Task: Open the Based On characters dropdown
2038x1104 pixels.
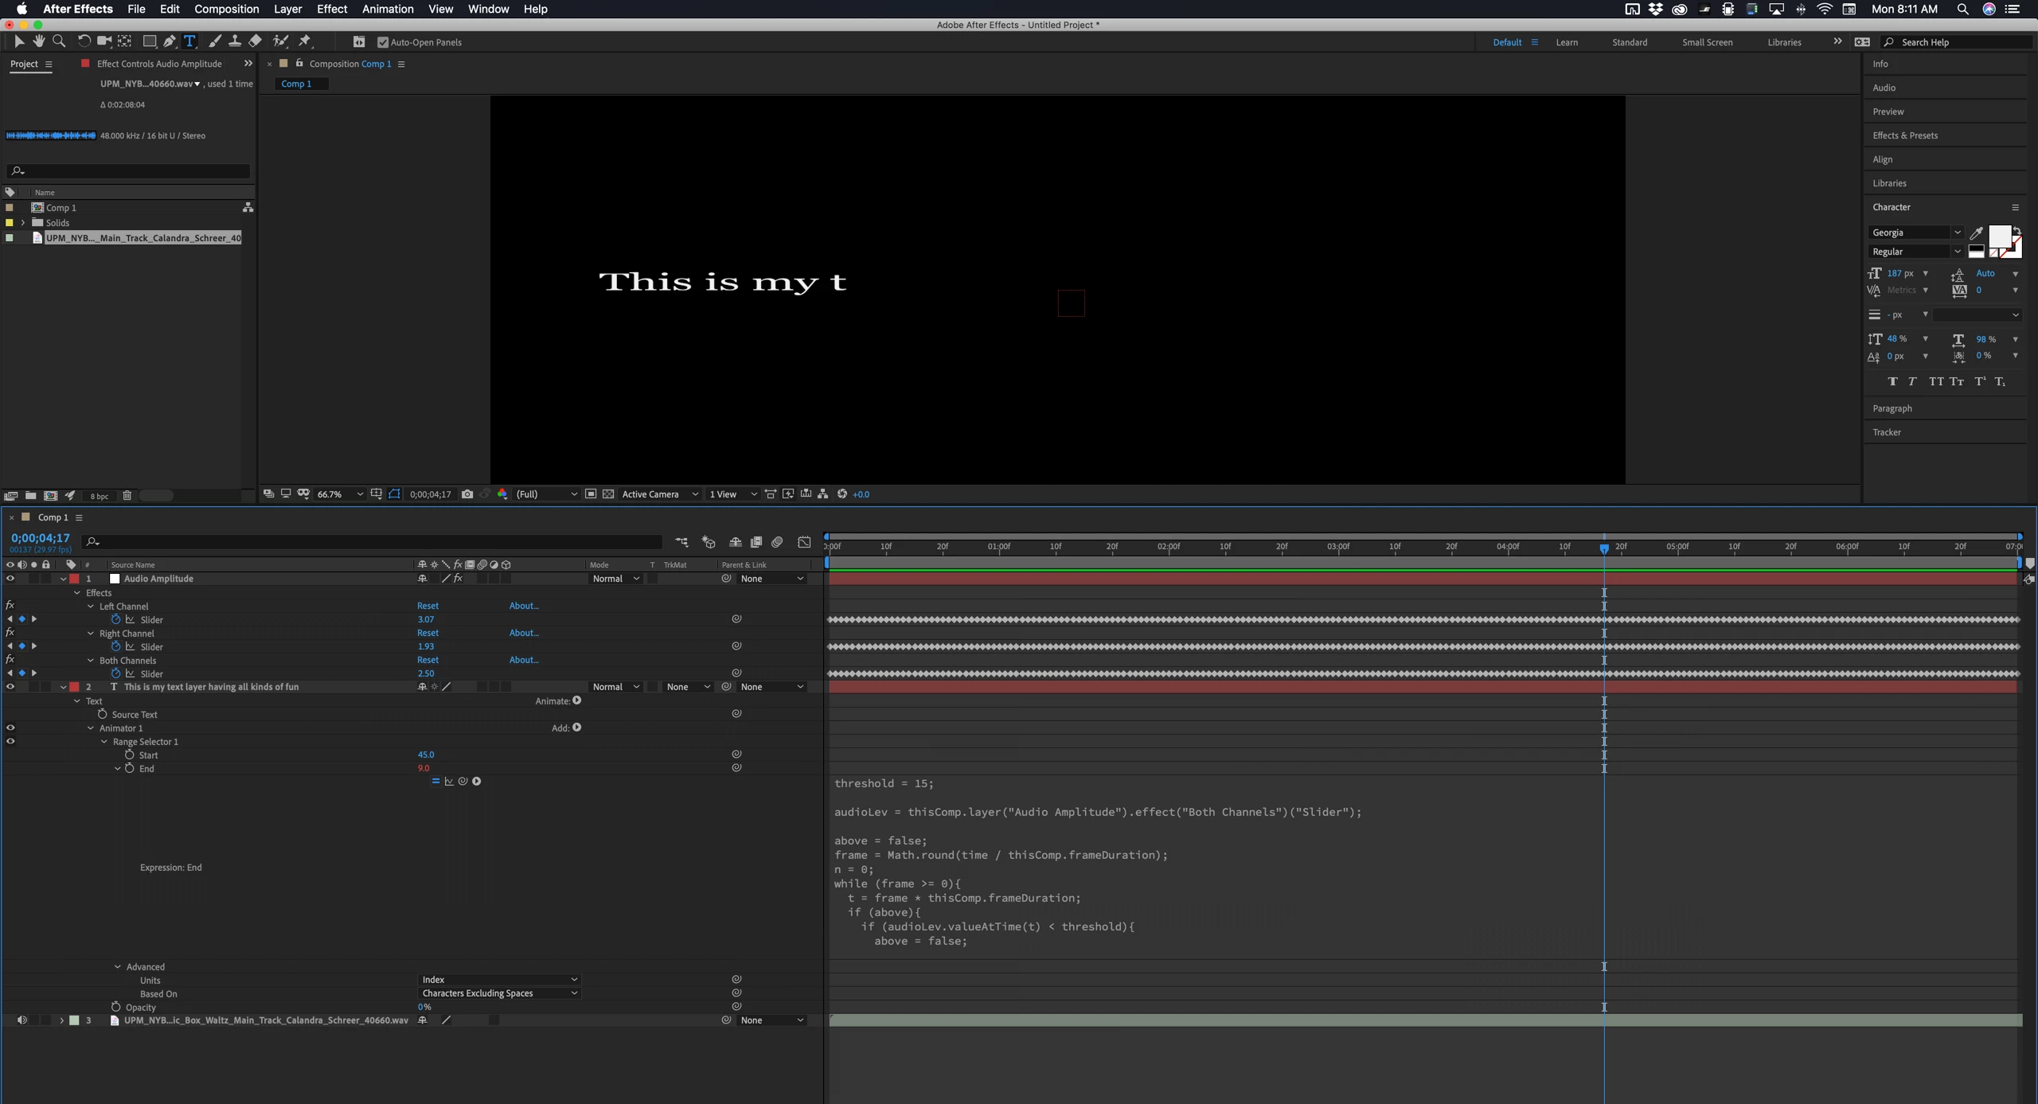Action: click(x=498, y=993)
